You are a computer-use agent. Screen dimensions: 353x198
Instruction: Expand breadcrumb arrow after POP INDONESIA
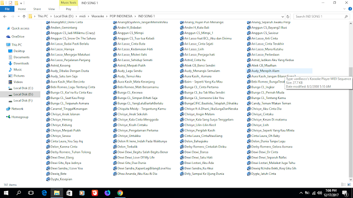click(x=135, y=16)
